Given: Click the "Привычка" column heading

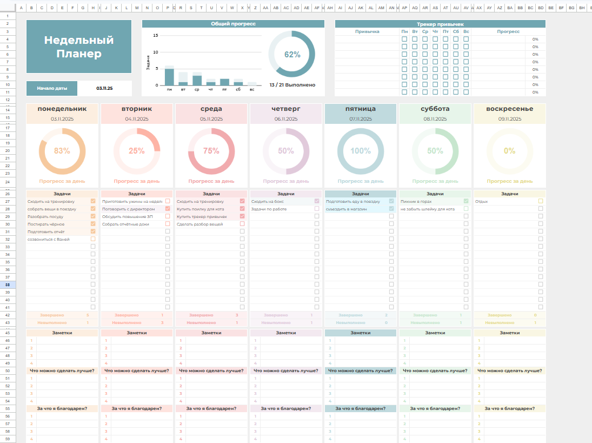Looking at the screenshot, I should tap(367, 32).
